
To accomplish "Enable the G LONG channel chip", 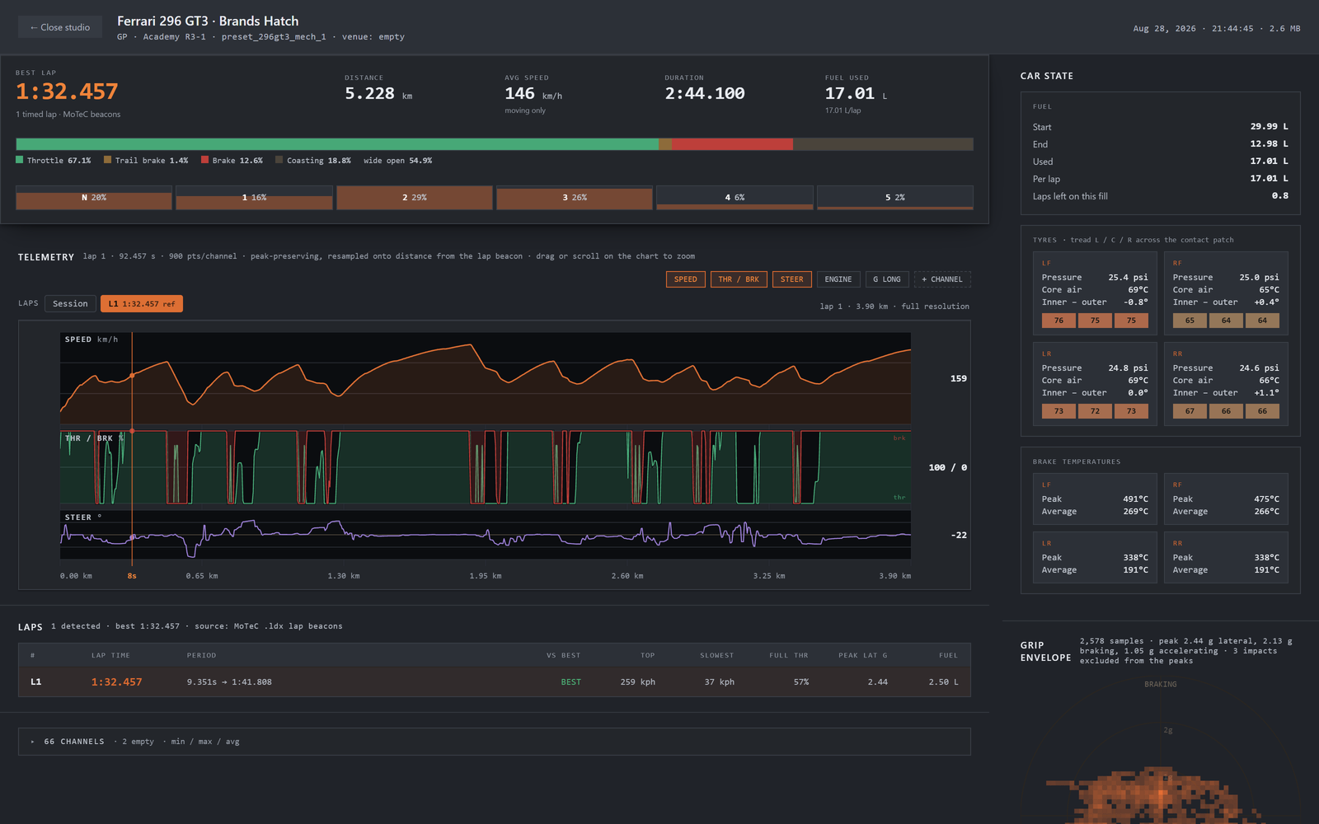I will click(x=887, y=279).
